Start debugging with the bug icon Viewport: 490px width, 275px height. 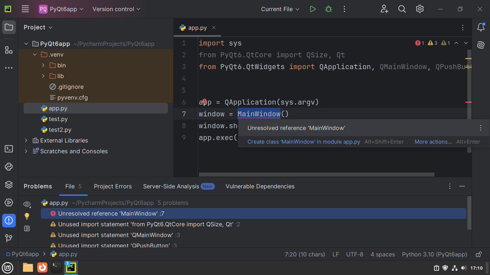coord(329,9)
